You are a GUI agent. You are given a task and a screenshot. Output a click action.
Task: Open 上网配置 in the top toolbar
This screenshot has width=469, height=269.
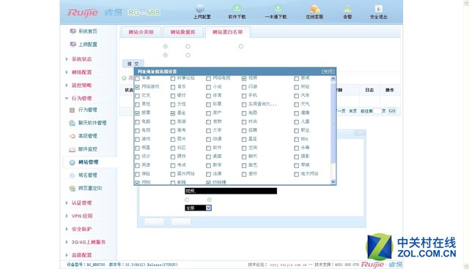[x=202, y=12]
